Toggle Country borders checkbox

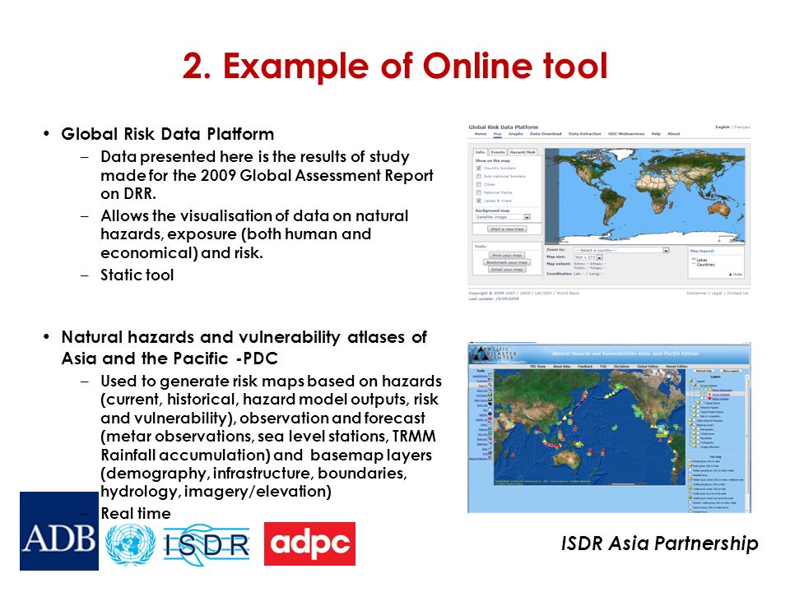479,168
